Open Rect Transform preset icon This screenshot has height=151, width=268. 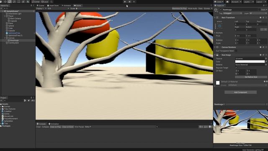263,18
